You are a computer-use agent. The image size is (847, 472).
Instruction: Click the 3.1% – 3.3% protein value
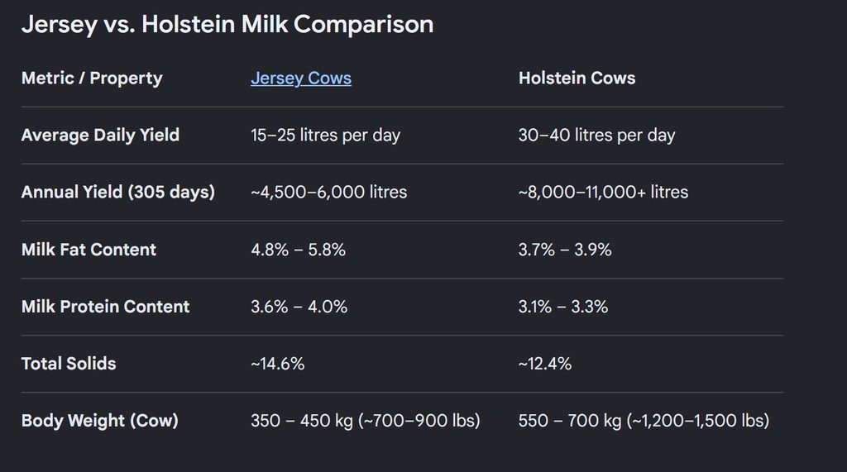563,307
